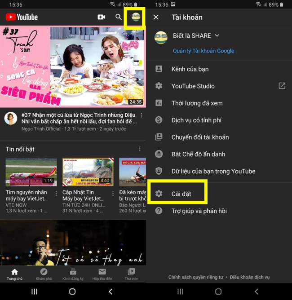Open Điều khoản dịch vụ link
This screenshot has height=300, width=292.
(x=249, y=277)
